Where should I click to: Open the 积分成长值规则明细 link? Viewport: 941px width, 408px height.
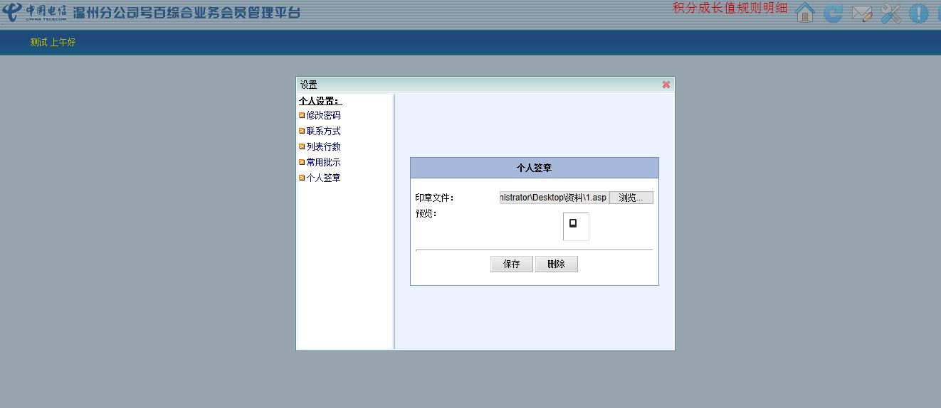coord(730,8)
